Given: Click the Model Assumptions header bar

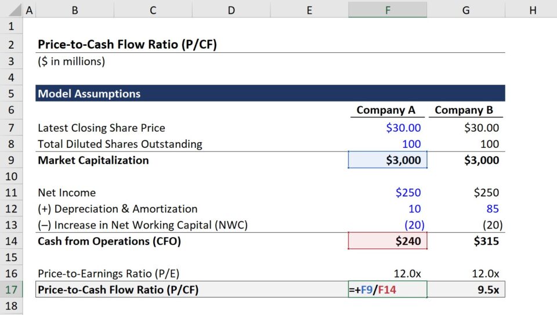Looking at the screenshot, I should coord(270,93).
